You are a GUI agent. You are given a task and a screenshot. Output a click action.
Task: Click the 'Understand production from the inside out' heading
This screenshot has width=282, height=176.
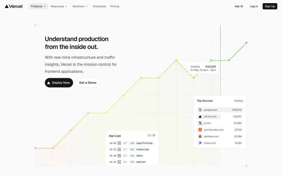[76, 43]
